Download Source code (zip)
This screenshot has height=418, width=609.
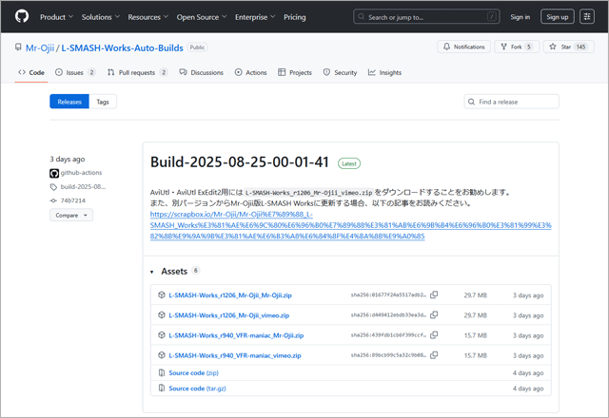193,372
